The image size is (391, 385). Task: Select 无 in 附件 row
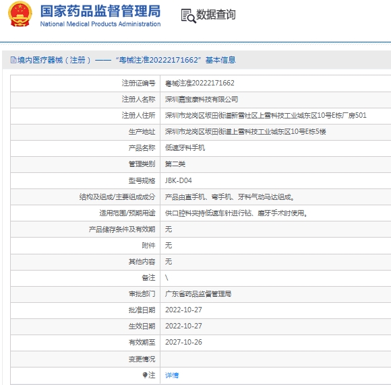click(169, 245)
